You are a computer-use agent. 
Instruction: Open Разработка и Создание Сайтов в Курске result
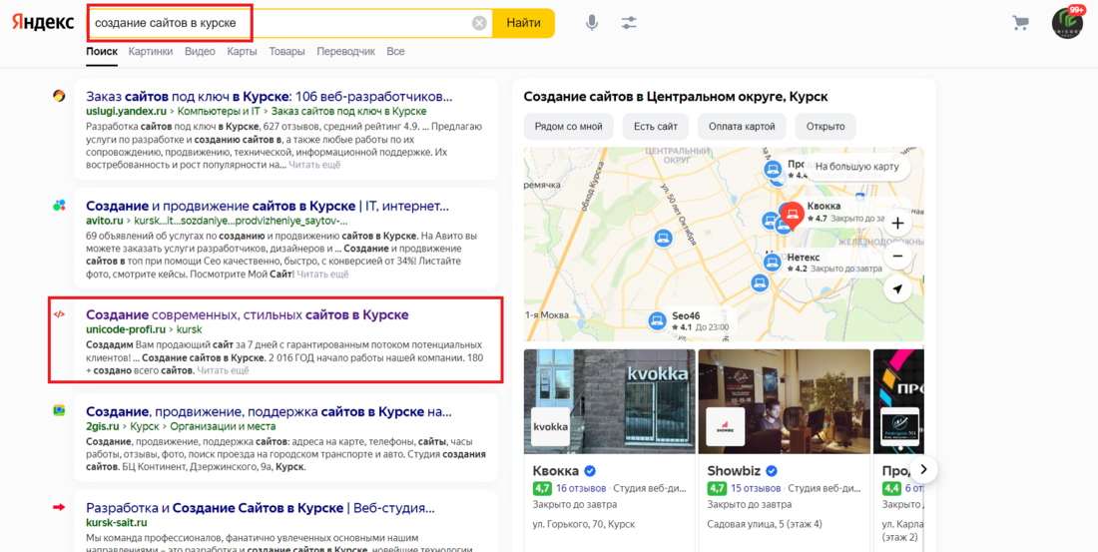click(261, 508)
